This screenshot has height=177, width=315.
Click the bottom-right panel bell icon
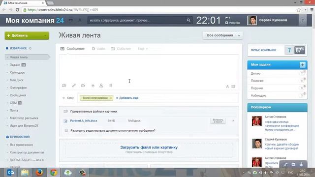[301, 164]
